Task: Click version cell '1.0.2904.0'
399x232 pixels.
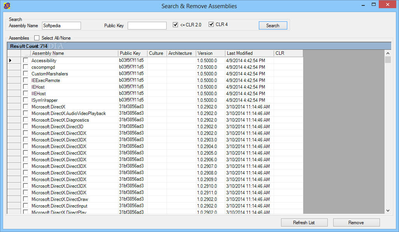Action: click(x=211, y=147)
